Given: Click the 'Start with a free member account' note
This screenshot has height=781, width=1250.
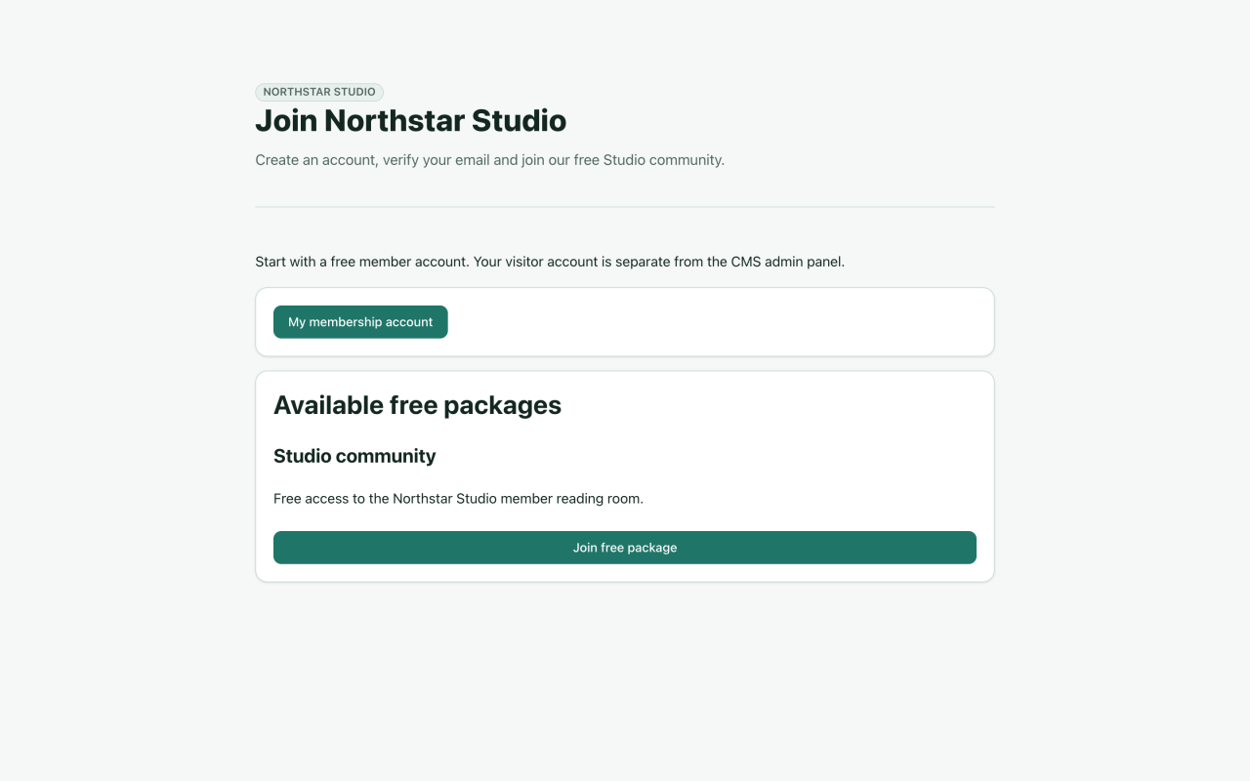Looking at the screenshot, I should pos(550,262).
